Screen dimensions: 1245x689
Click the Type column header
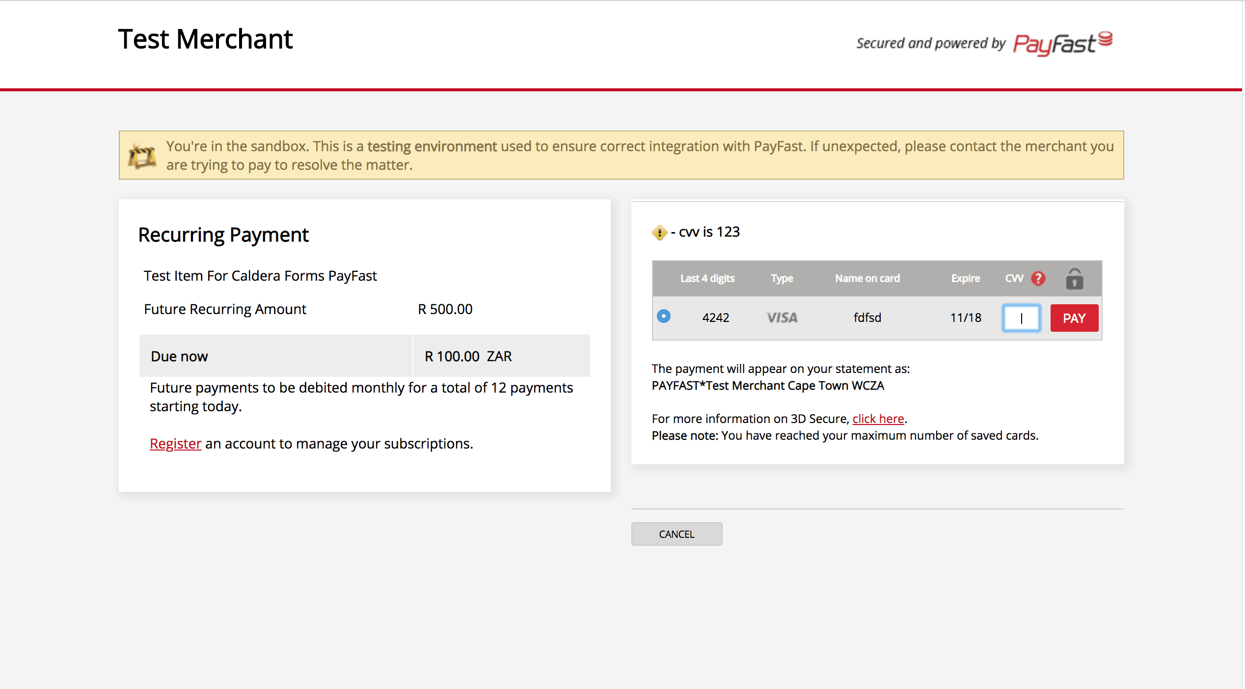point(782,278)
